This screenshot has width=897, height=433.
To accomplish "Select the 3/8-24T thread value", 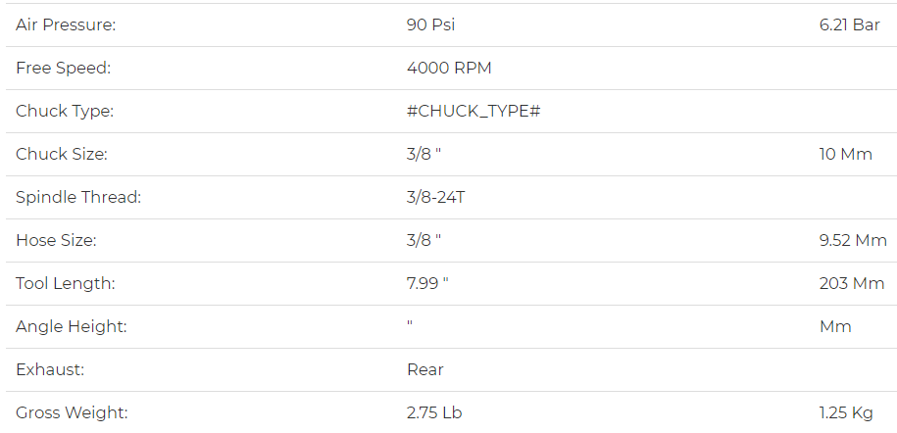I will [436, 197].
